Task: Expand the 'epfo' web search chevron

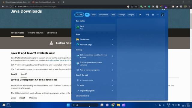Action: coord(112,85)
